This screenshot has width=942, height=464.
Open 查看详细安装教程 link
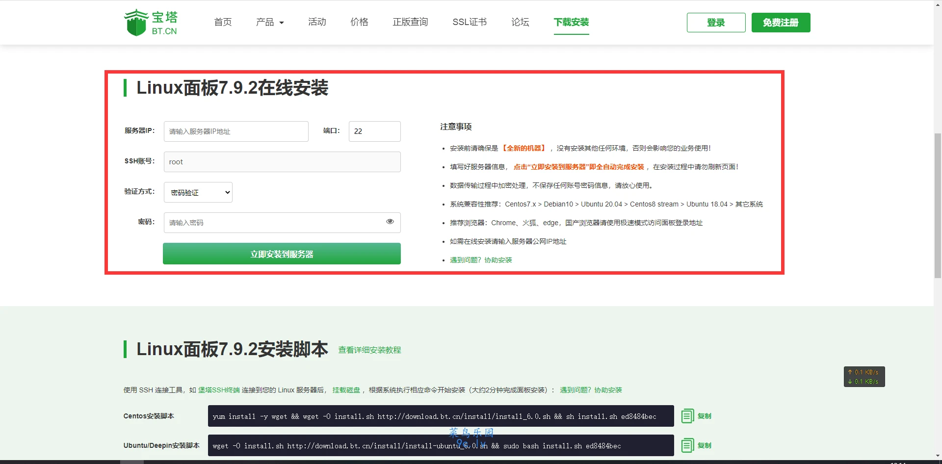369,350
